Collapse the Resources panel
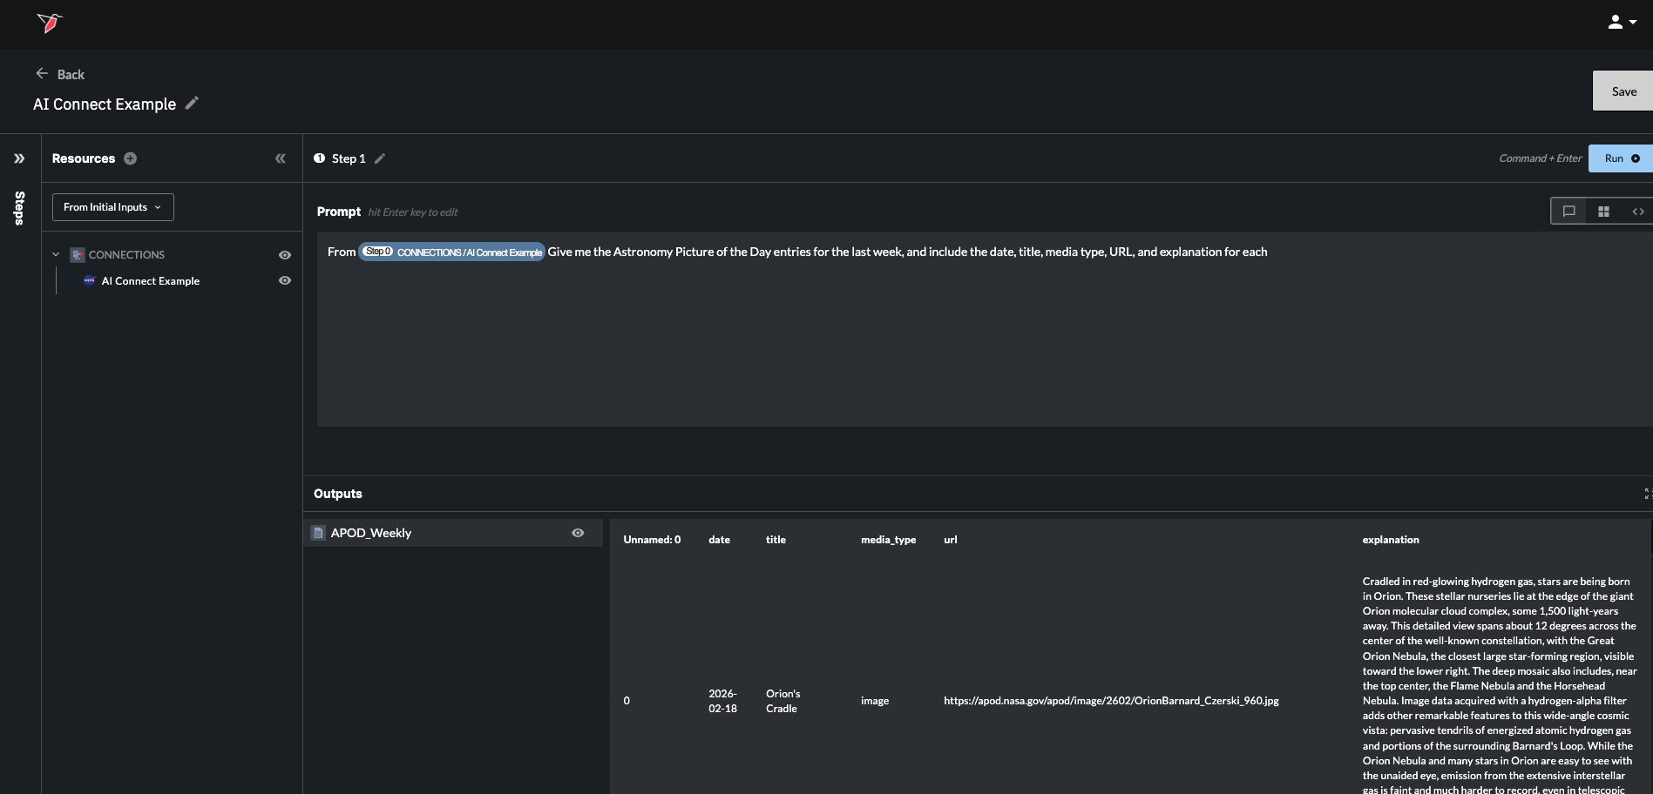Image resolution: width=1653 pixels, height=794 pixels. [281, 158]
